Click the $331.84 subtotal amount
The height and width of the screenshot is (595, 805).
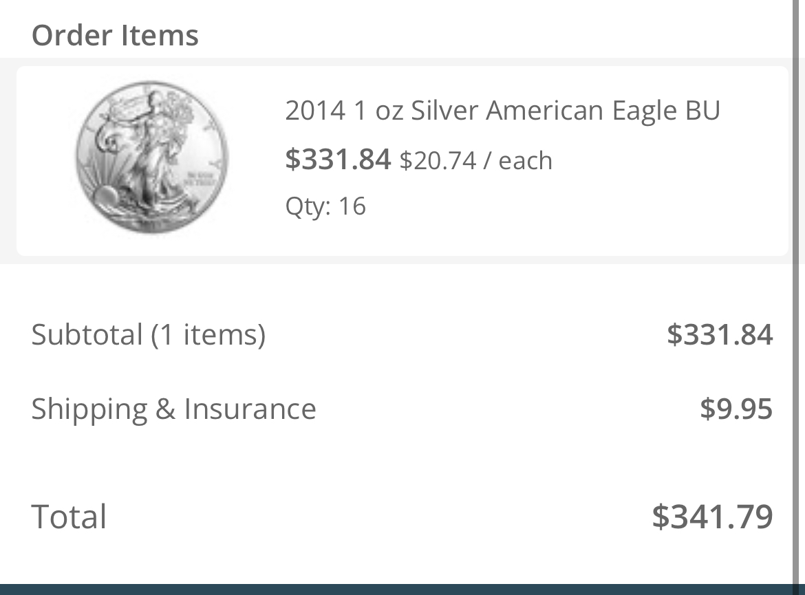click(x=720, y=334)
